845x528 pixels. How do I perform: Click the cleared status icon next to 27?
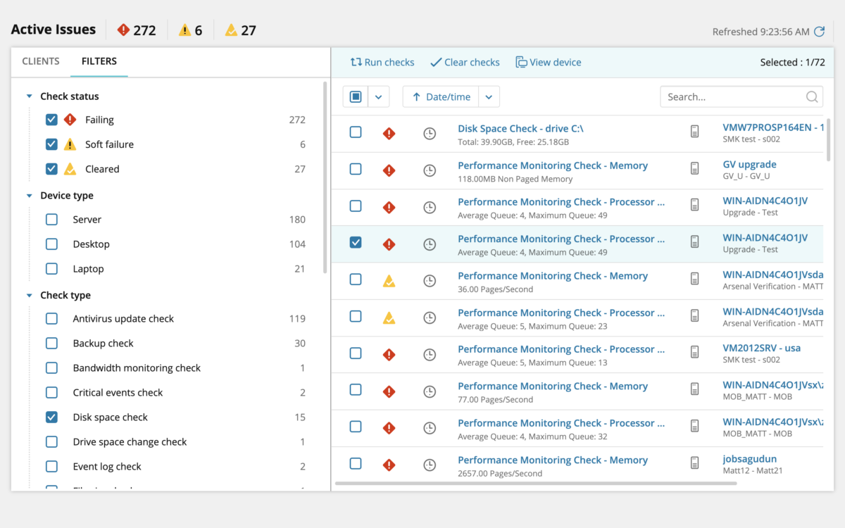(x=231, y=30)
